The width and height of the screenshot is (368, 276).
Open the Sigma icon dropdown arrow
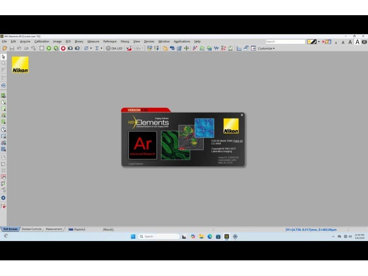coord(101,48)
